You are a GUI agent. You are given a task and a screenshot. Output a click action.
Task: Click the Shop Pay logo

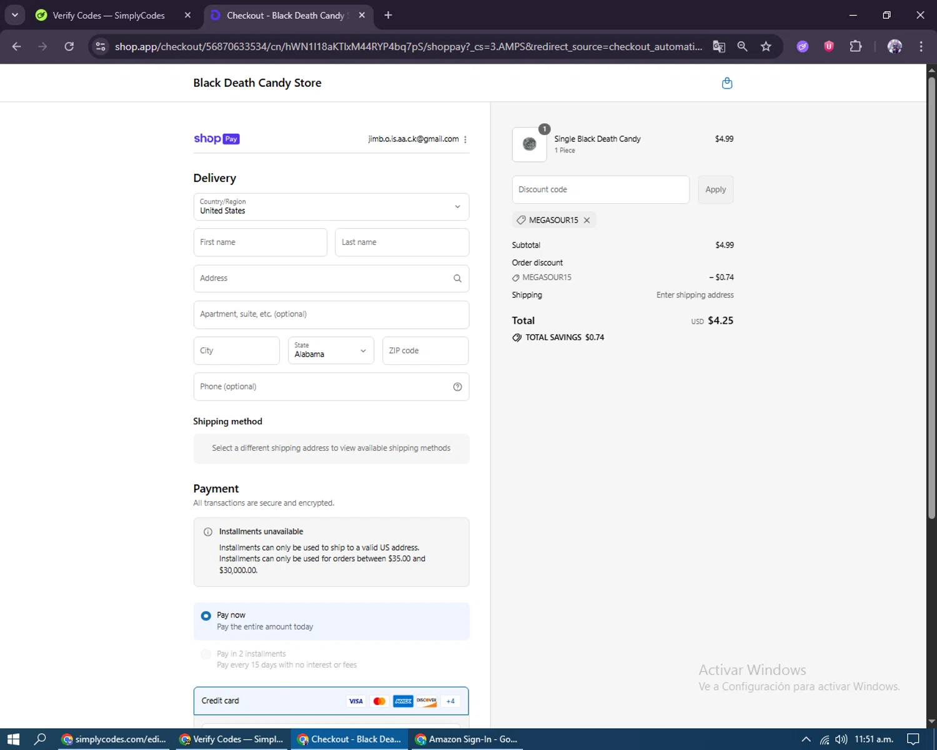[x=217, y=139]
